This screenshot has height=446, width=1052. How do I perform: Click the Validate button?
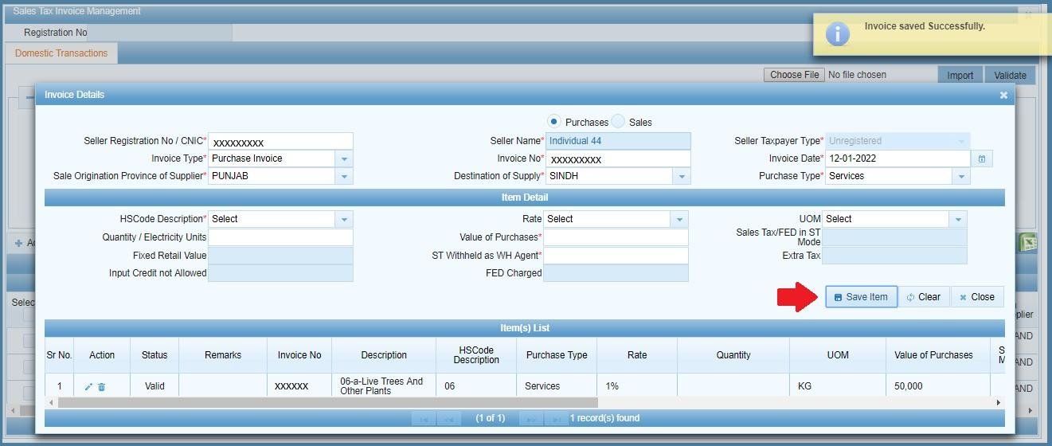coord(1010,76)
